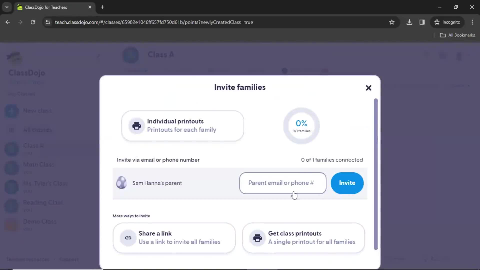Click the Share a link icon
This screenshot has height=270, width=480.
[128, 238]
